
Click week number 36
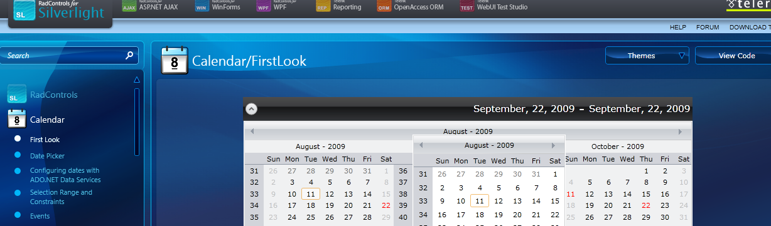[x=402, y=171]
